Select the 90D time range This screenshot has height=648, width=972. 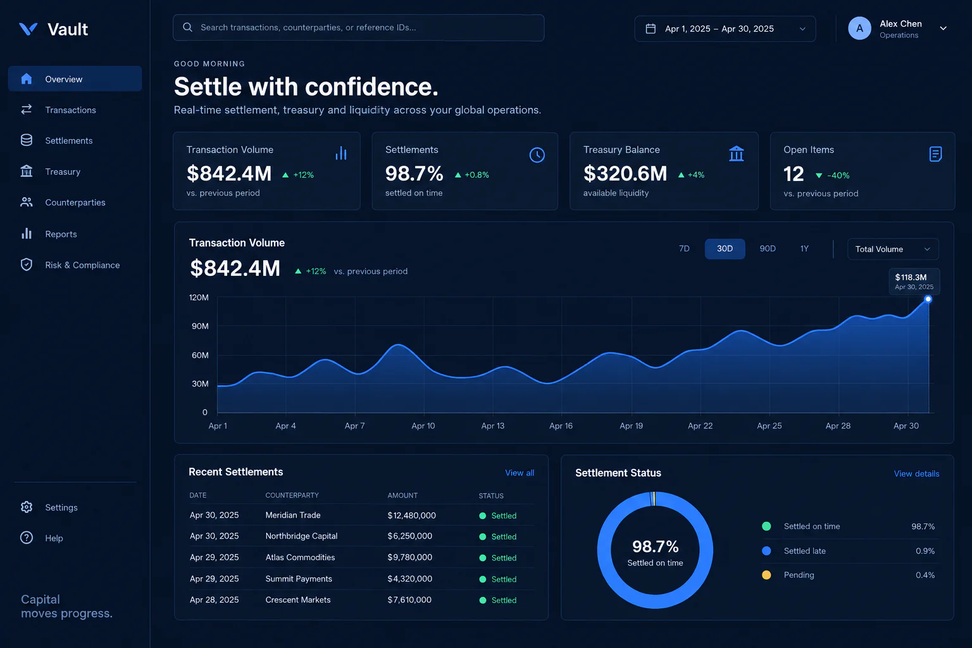(x=768, y=249)
